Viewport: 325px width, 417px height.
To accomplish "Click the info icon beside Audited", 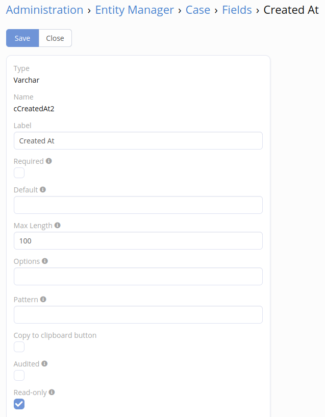I will click(44, 364).
